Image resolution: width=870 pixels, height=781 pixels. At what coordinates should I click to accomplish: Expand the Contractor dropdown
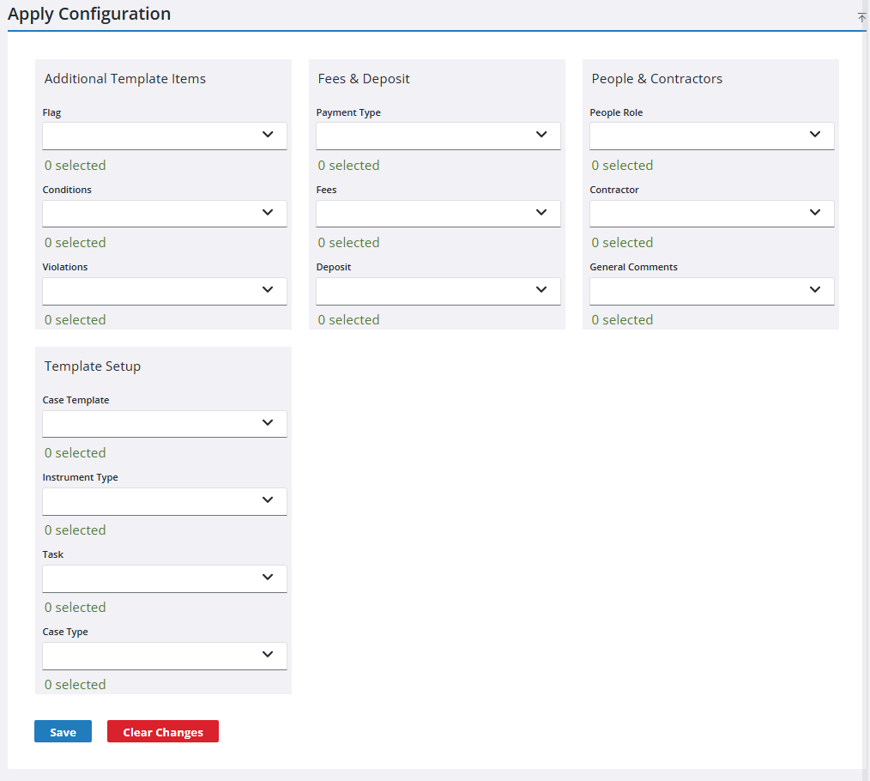pyautogui.click(x=711, y=213)
